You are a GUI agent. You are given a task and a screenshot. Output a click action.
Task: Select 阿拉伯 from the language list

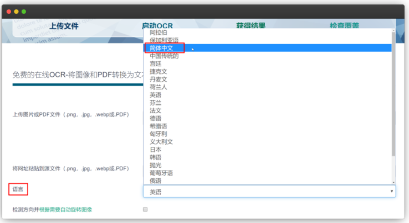[x=268, y=33]
